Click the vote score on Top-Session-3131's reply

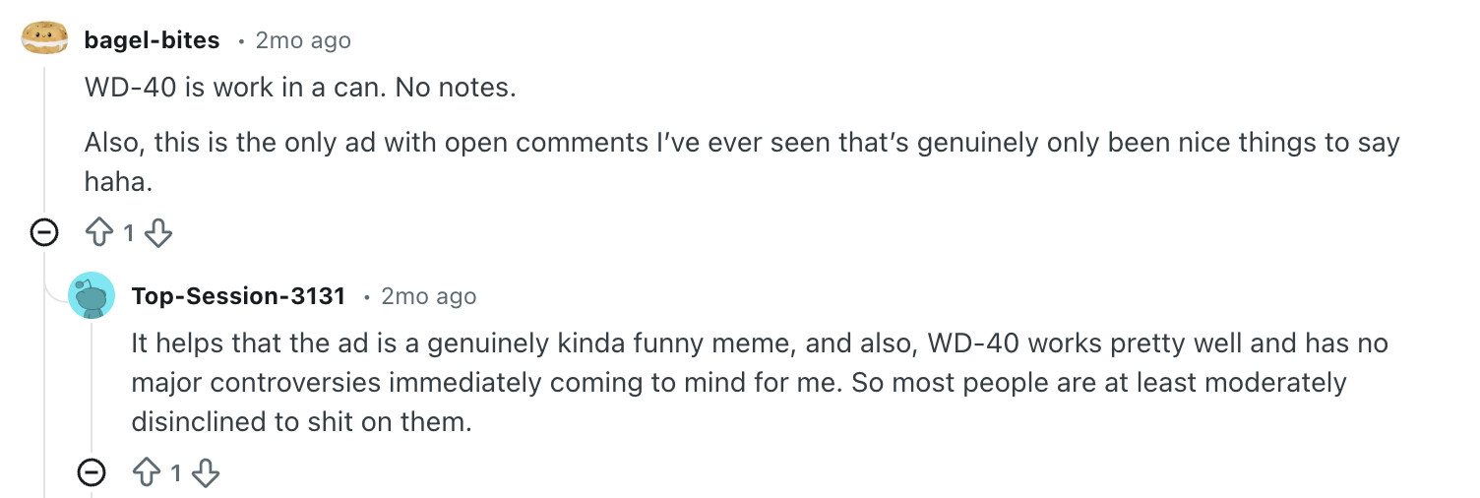(176, 474)
